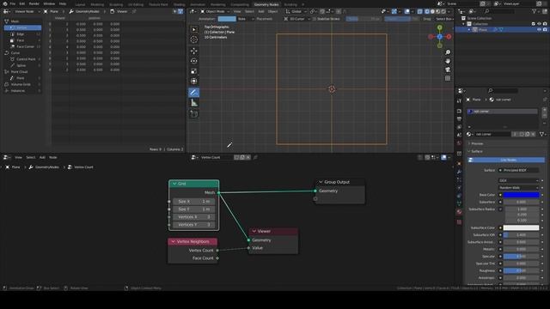
Task: Select the Scale tool
Action: 194,71
